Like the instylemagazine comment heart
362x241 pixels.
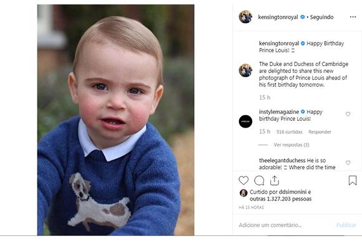point(348,114)
